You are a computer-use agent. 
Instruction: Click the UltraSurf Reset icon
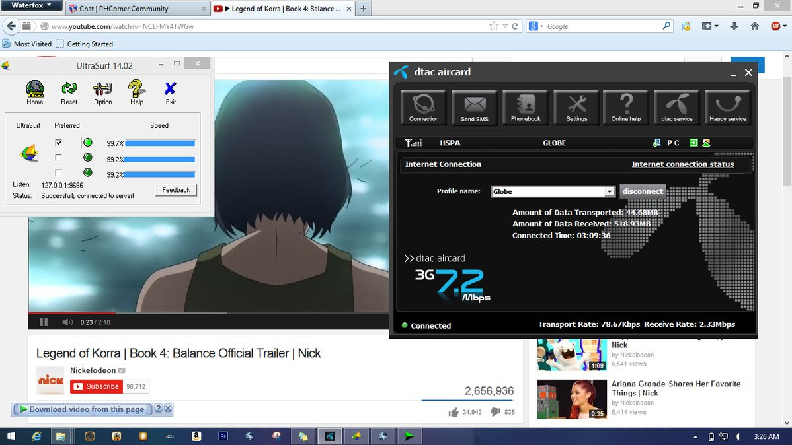pyautogui.click(x=69, y=92)
